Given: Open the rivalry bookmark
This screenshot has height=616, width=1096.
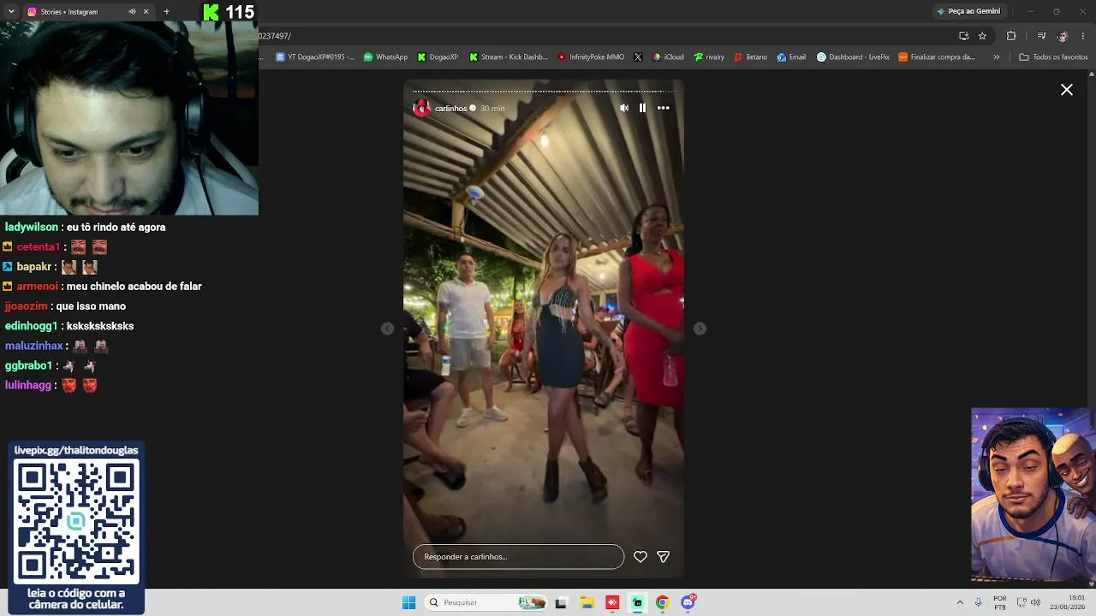Looking at the screenshot, I should point(709,57).
